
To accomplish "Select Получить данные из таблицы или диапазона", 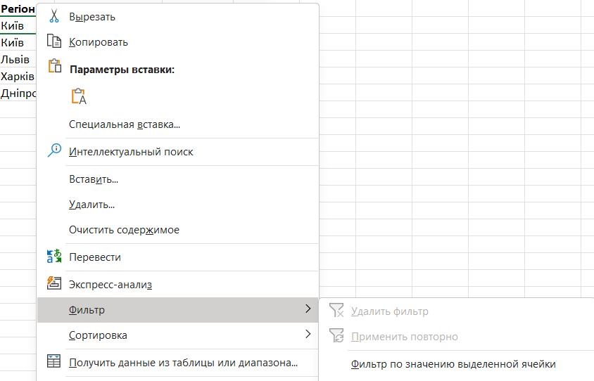I will [177, 363].
